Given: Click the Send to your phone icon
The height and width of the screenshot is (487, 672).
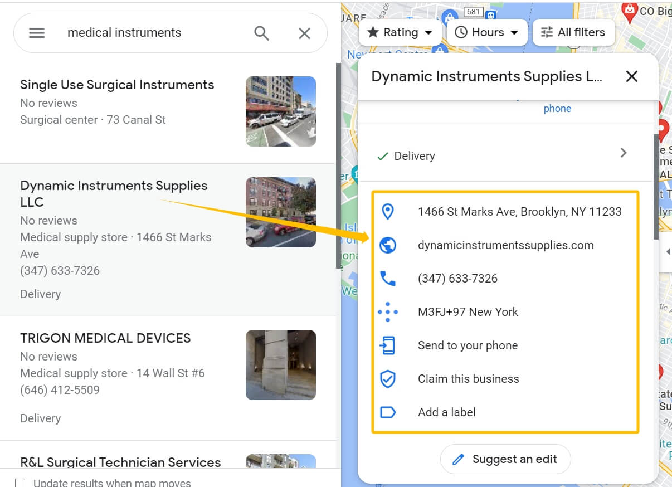Looking at the screenshot, I should [x=387, y=345].
